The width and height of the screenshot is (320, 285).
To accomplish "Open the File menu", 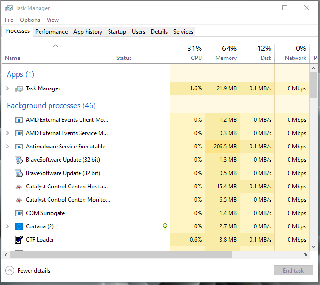I will coord(9,20).
